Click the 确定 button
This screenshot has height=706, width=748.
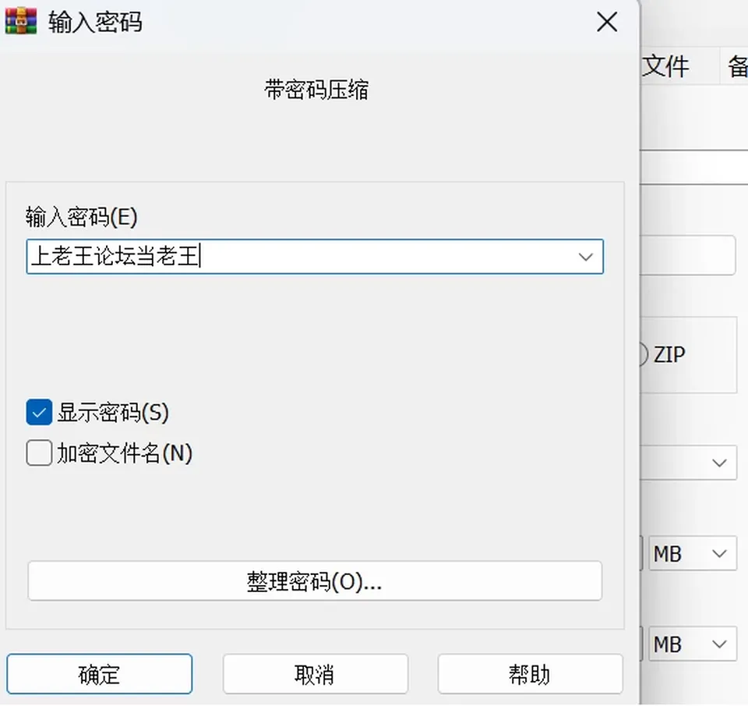pyautogui.click(x=99, y=674)
